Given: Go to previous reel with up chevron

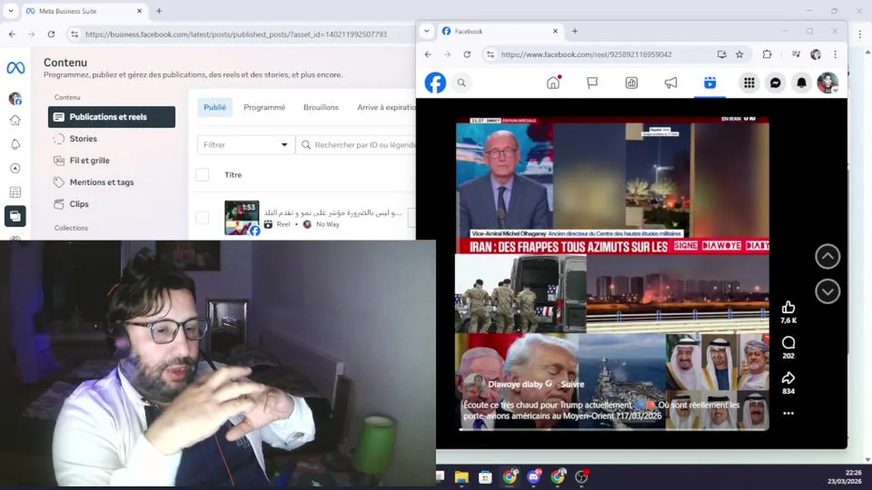Looking at the screenshot, I should click(828, 257).
